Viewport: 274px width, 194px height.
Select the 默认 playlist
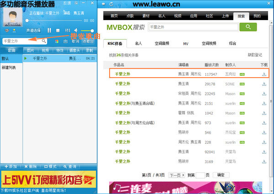[x=11, y=58]
